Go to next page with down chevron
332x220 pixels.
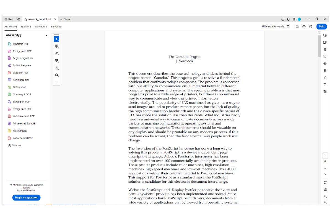pos(325,174)
